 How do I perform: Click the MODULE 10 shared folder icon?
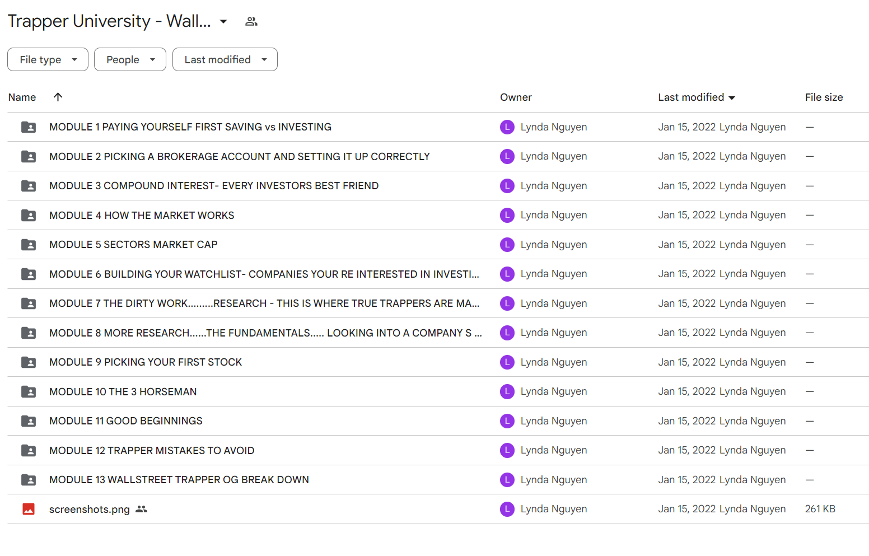click(29, 392)
